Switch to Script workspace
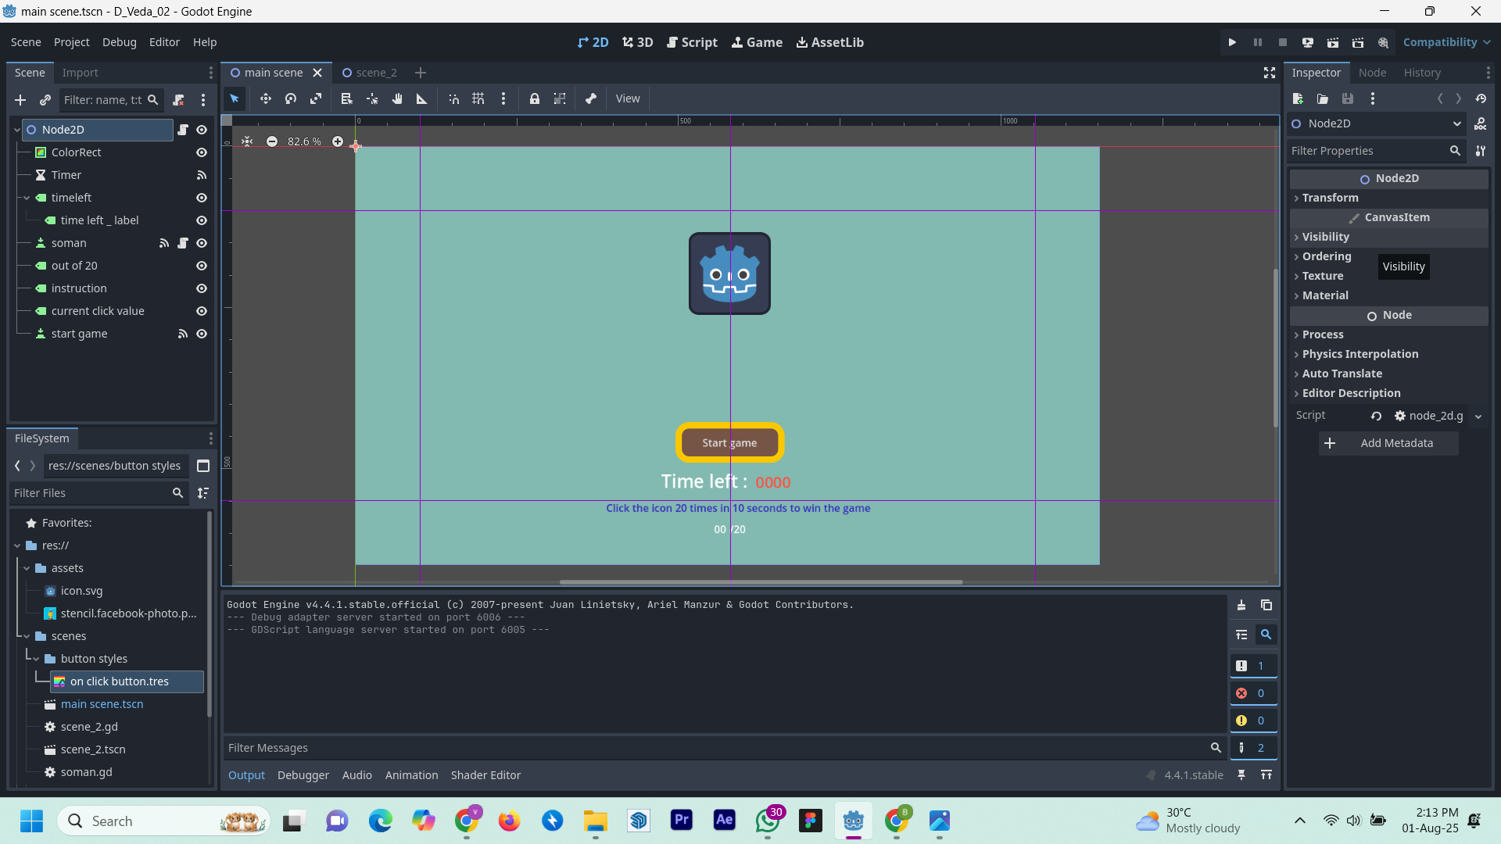 pos(692,42)
